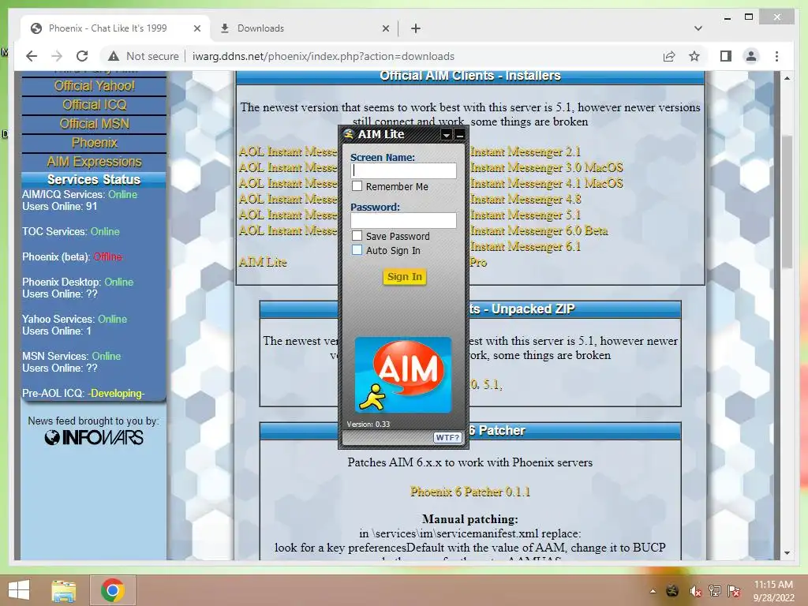The width and height of the screenshot is (808, 606).
Task: Click the AIM tray icon
Action: point(672,591)
